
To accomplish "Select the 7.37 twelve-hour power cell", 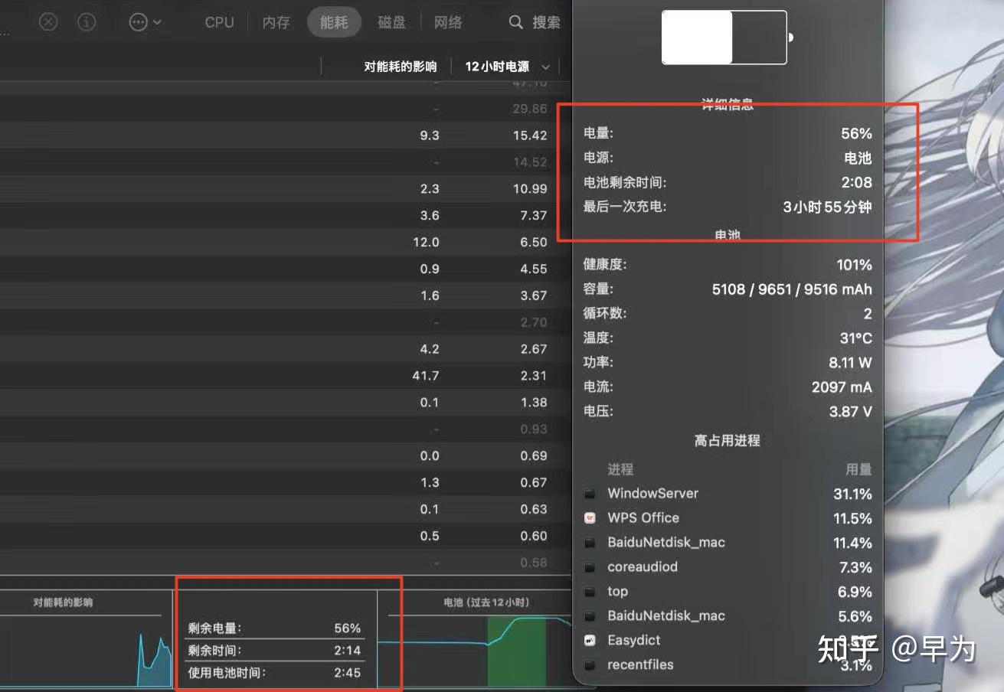I will click(534, 216).
